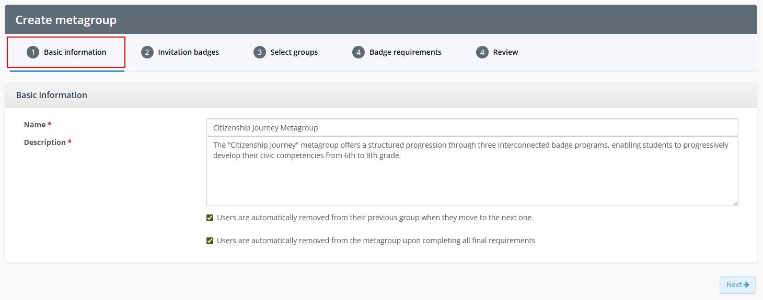Viewport: 763px width, 300px height.
Task: Click the 'removed from their previous group' label text
Action: [374, 218]
